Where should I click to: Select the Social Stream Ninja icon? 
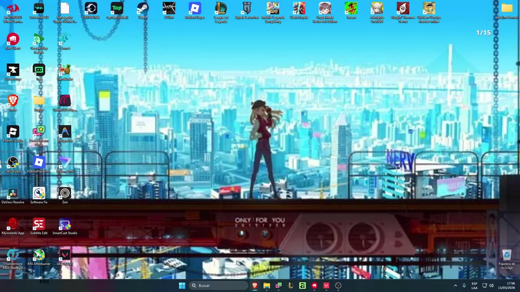(x=39, y=136)
